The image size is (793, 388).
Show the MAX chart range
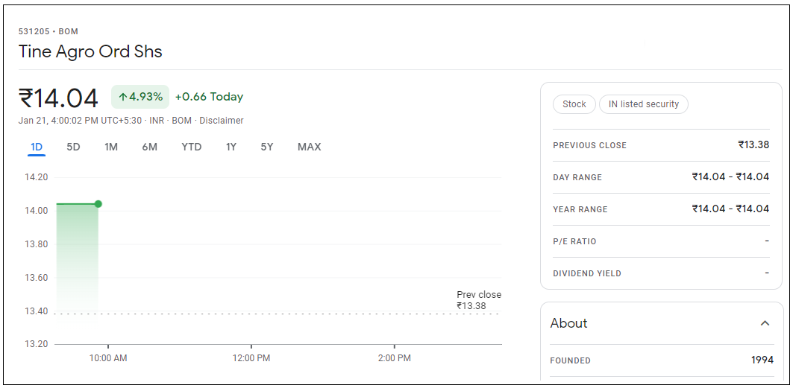point(310,147)
